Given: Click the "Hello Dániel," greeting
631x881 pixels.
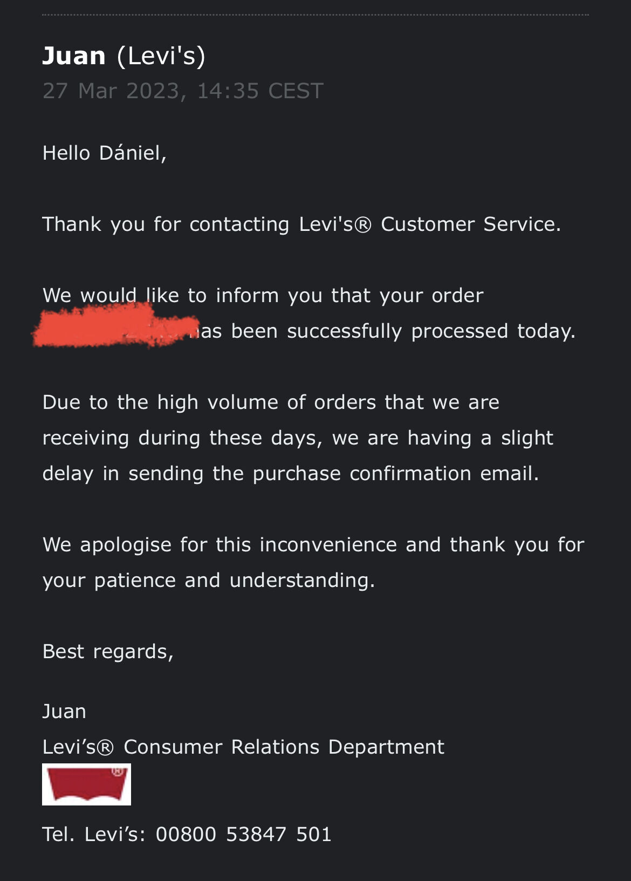Looking at the screenshot, I should [105, 153].
